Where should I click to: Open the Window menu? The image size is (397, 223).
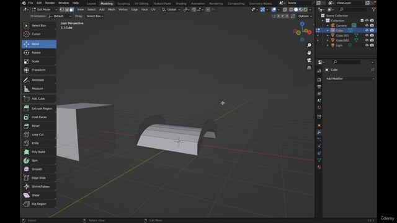[x=63, y=2]
